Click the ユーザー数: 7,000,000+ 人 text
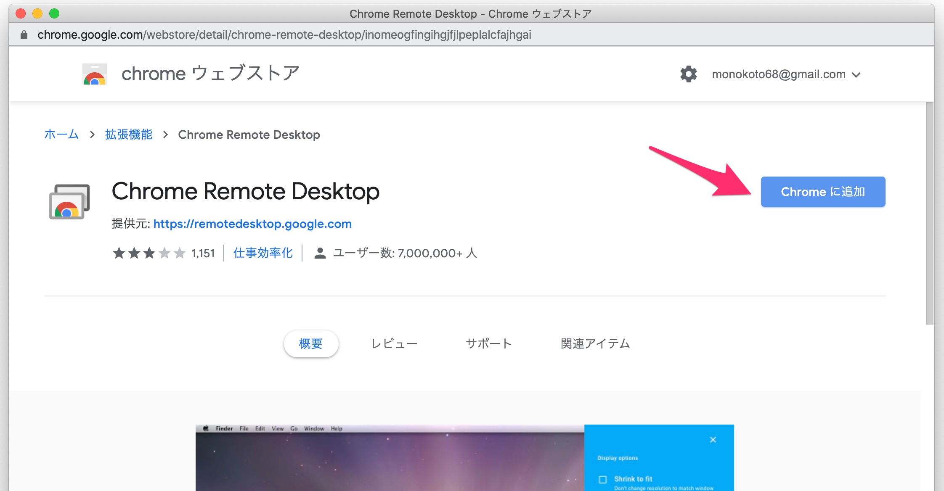Viewport: 944px width, 491px height. point(405,253)
